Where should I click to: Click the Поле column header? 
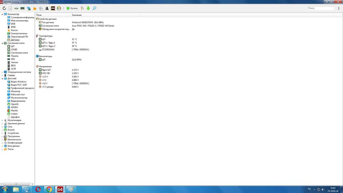(x=53, y=15)
